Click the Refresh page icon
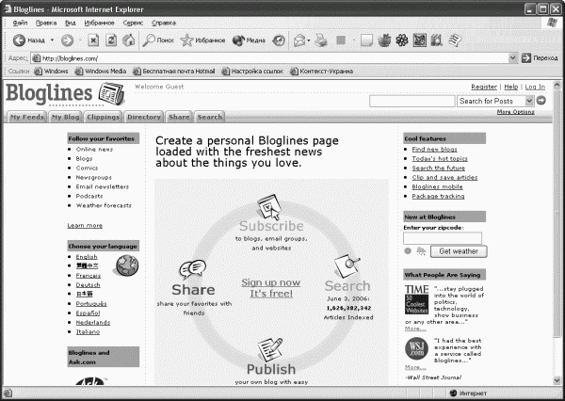This screenshot has height=401, width=565. (x=111, y=40)
